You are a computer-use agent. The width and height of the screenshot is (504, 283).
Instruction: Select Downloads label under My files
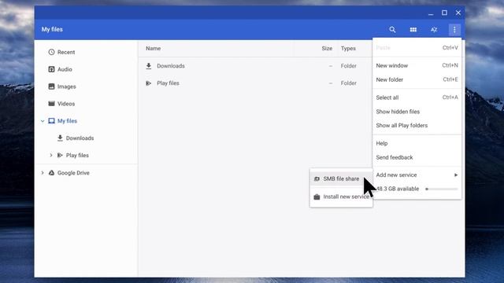(80, 138)
